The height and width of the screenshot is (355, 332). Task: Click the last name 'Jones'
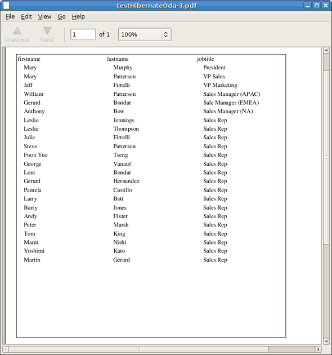pyautogui.click(x=120, y=207)
